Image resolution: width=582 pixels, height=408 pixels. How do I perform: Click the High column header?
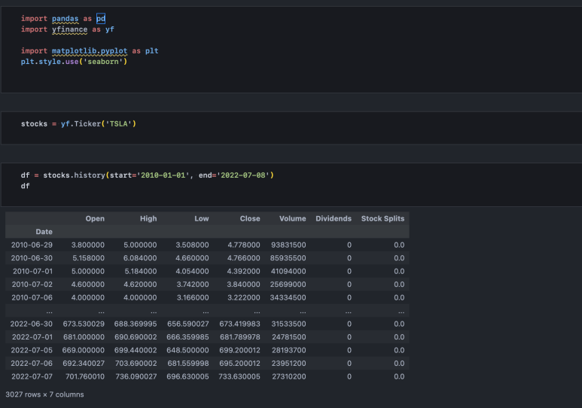[x=148, y=218]
